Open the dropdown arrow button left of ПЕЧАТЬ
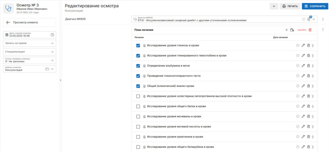Viewport: 329px width, 152px height. pyautogui.click(x=274, y=6)
